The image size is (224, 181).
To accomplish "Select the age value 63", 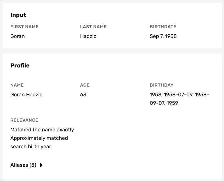I will coord(83,95).
